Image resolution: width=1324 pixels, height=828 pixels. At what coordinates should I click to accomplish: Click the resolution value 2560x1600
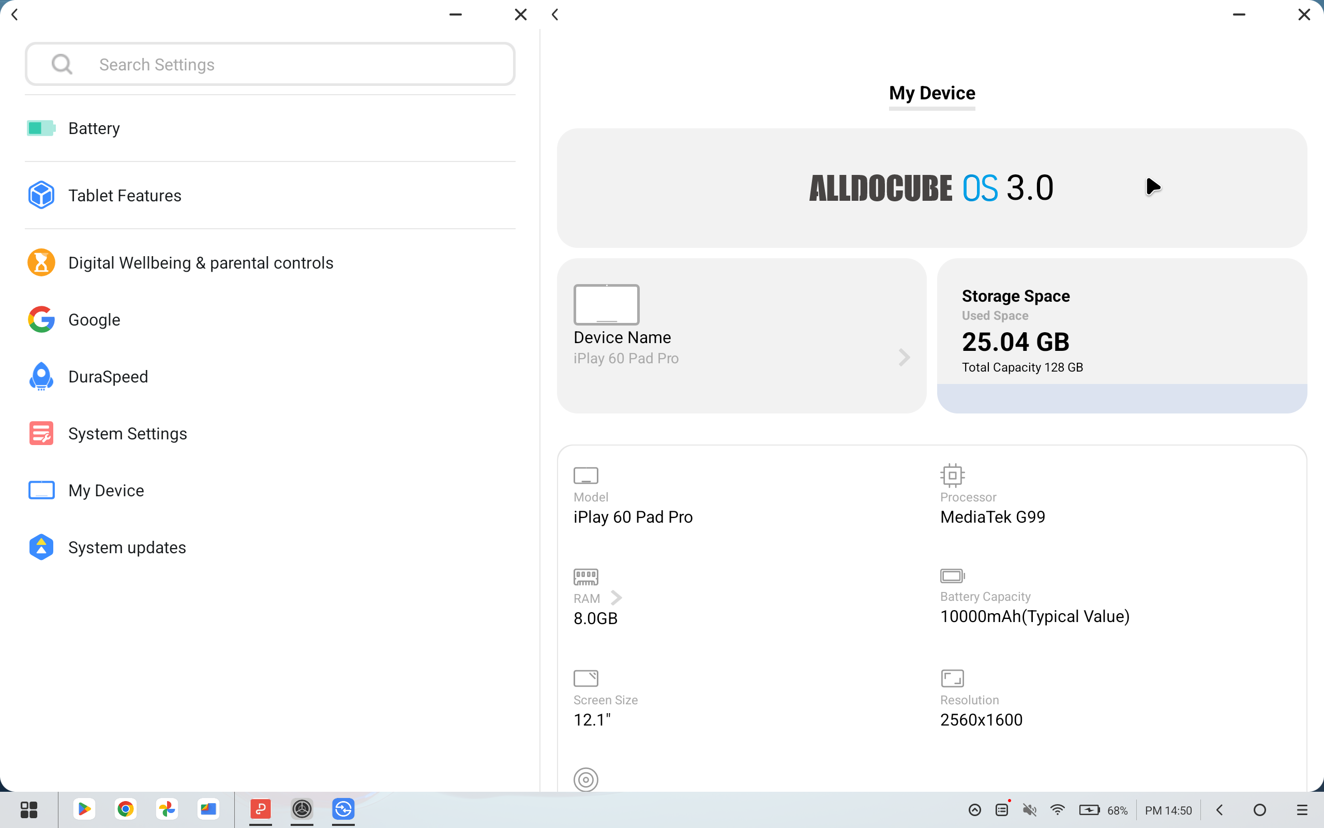(981, 720)
